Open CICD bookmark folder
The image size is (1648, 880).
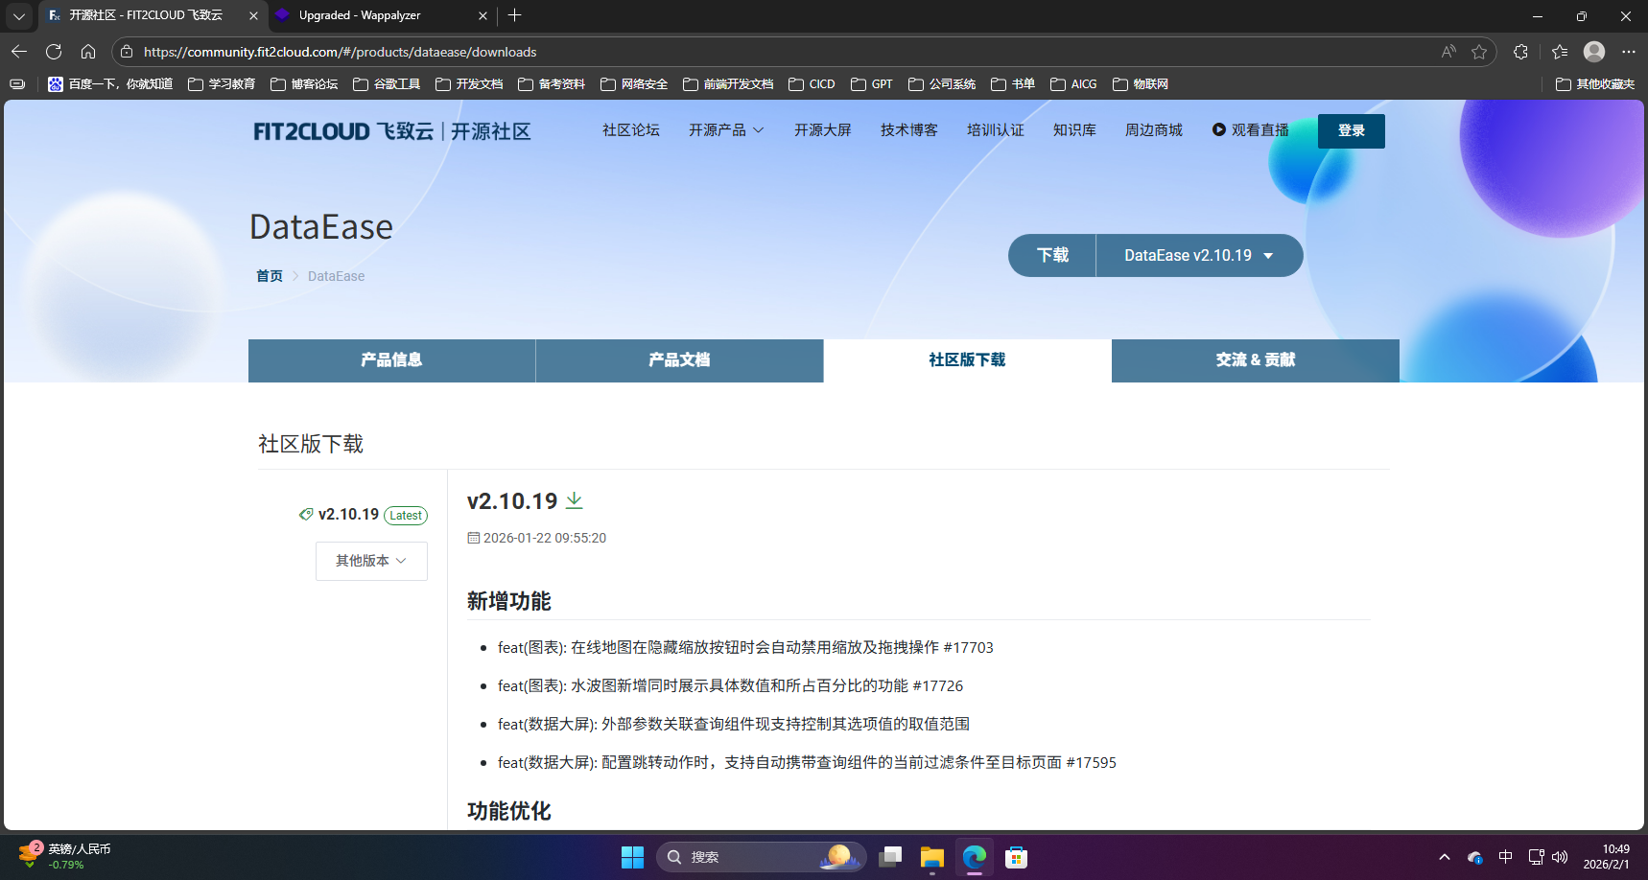812,84
